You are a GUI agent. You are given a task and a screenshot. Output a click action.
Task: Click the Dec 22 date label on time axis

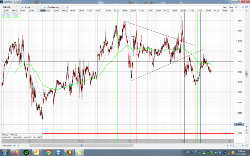click(15, 11)
